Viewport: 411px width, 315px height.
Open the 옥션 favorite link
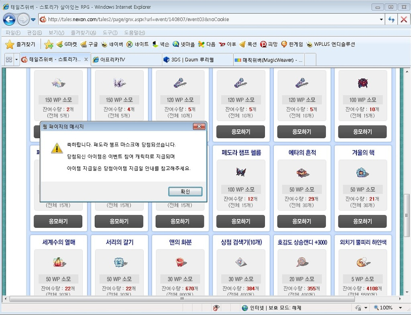tap(248, 44)
